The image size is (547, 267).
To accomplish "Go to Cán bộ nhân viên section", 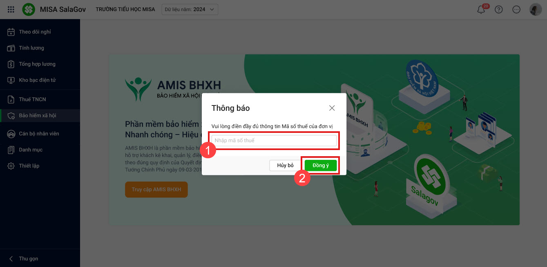I will [39, 134].
